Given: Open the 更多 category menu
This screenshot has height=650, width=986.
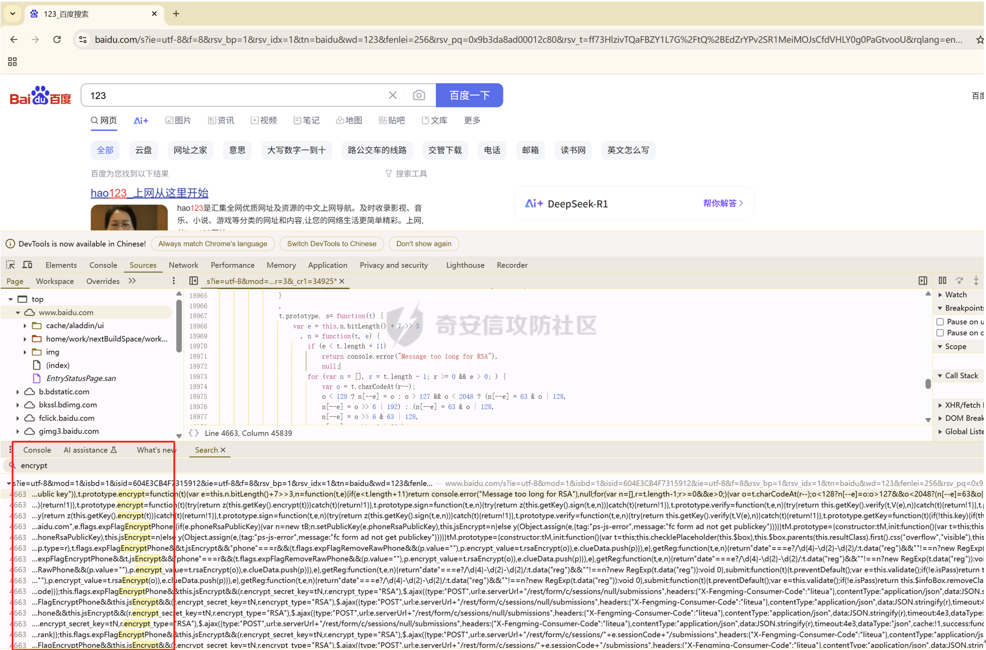Looking at the screenshot, I should (x=472, y=120).
